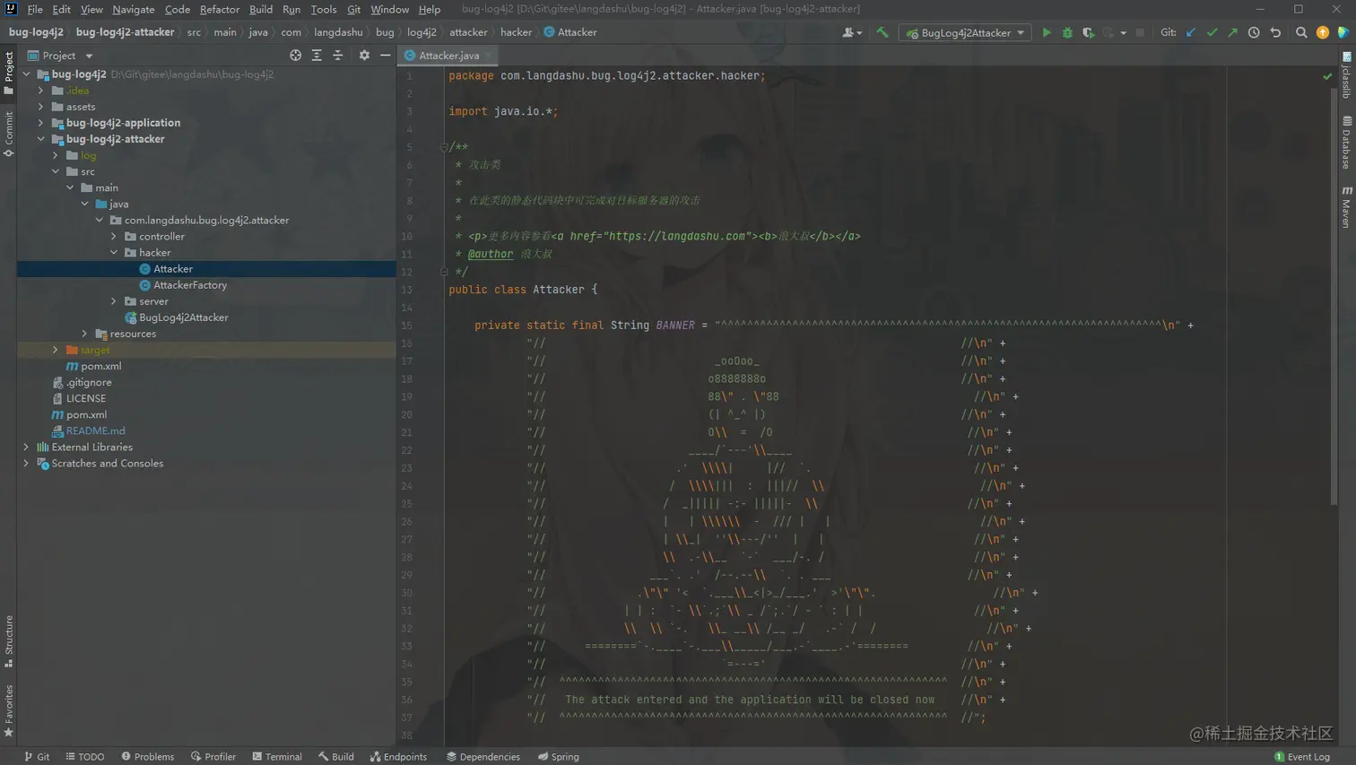Image resolution: width=1356 pixels, height=765 pixels.
Task: Expand the controller package
Action: 114,237
